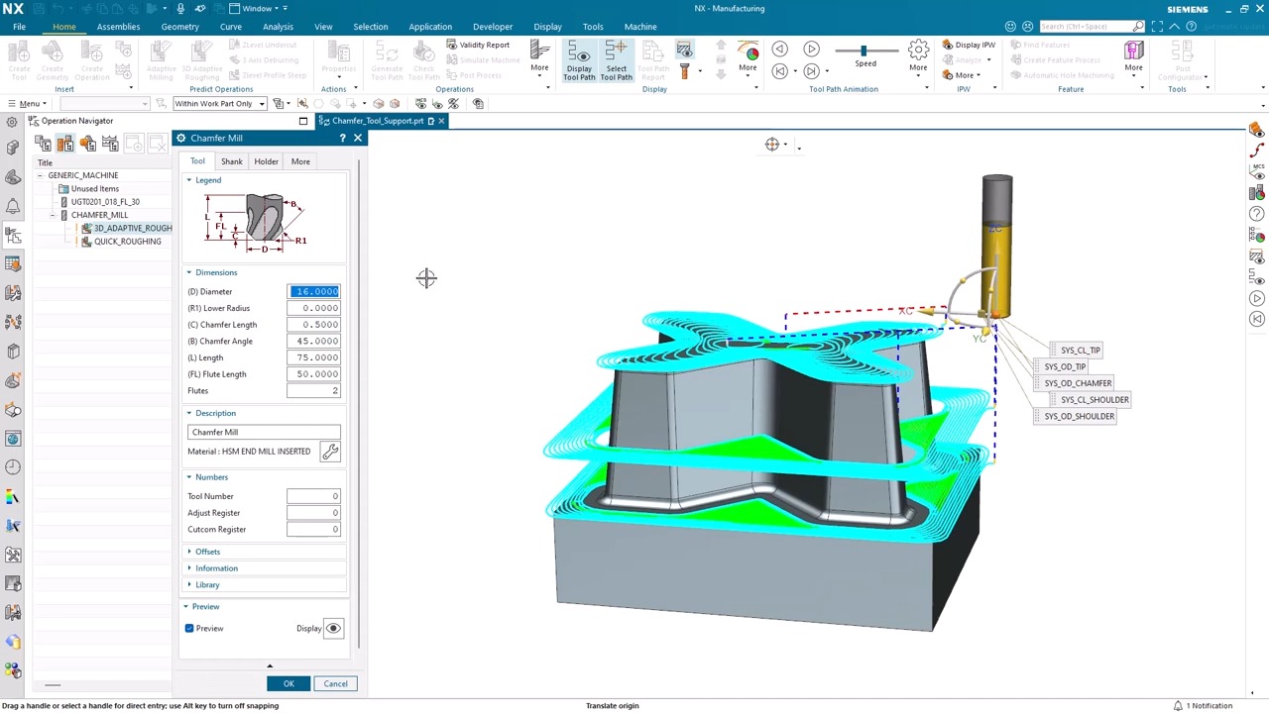Open the Analysis ribbon tab
The image size is (1269, 713).
click(x=278, y=27)
